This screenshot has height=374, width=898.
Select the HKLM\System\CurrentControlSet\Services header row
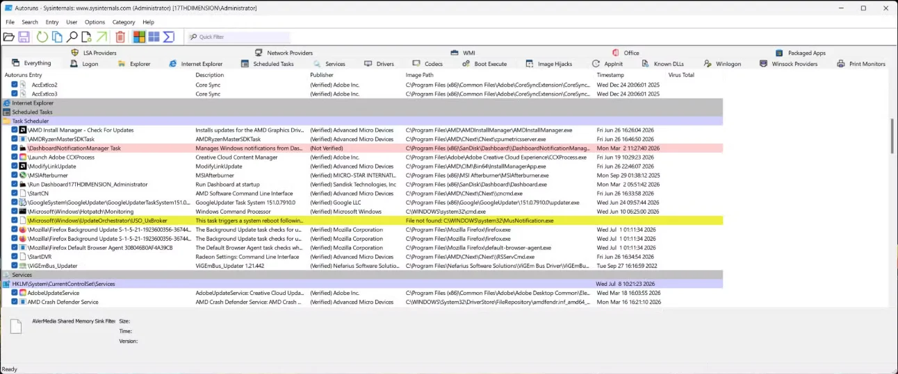tap(362, 284)
